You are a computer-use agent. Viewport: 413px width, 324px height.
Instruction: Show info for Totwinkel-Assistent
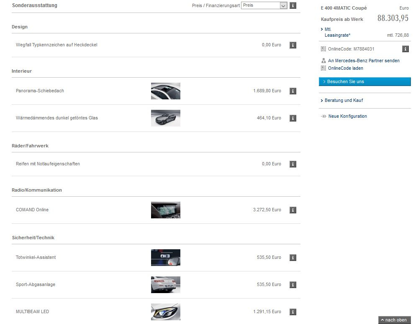[x=292, y=258]
